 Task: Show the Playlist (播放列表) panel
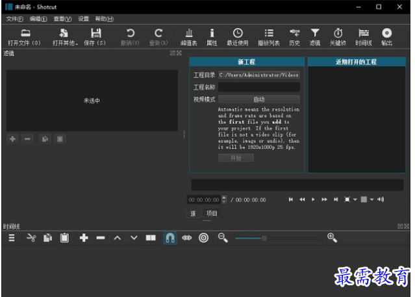(x=269, y=36)
